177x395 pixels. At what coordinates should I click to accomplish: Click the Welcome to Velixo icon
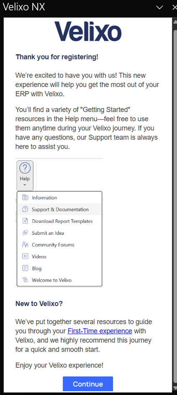click(25, 280)
